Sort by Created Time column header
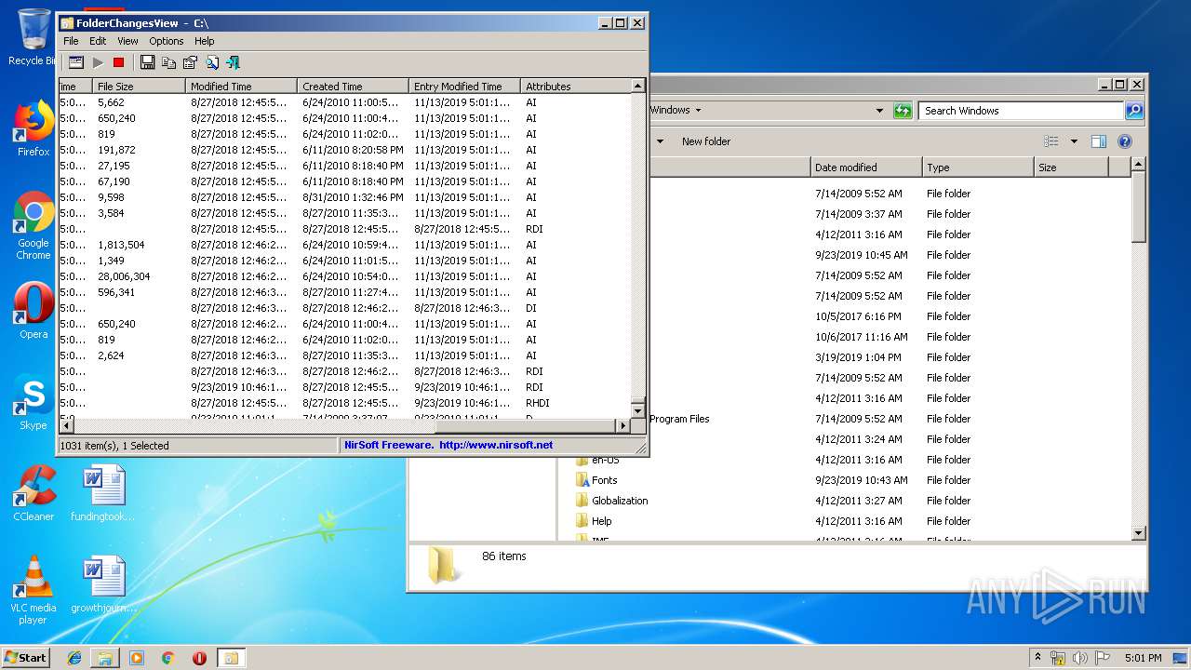This screenshot has width=1191, height=670. click(x=354, y=87)
